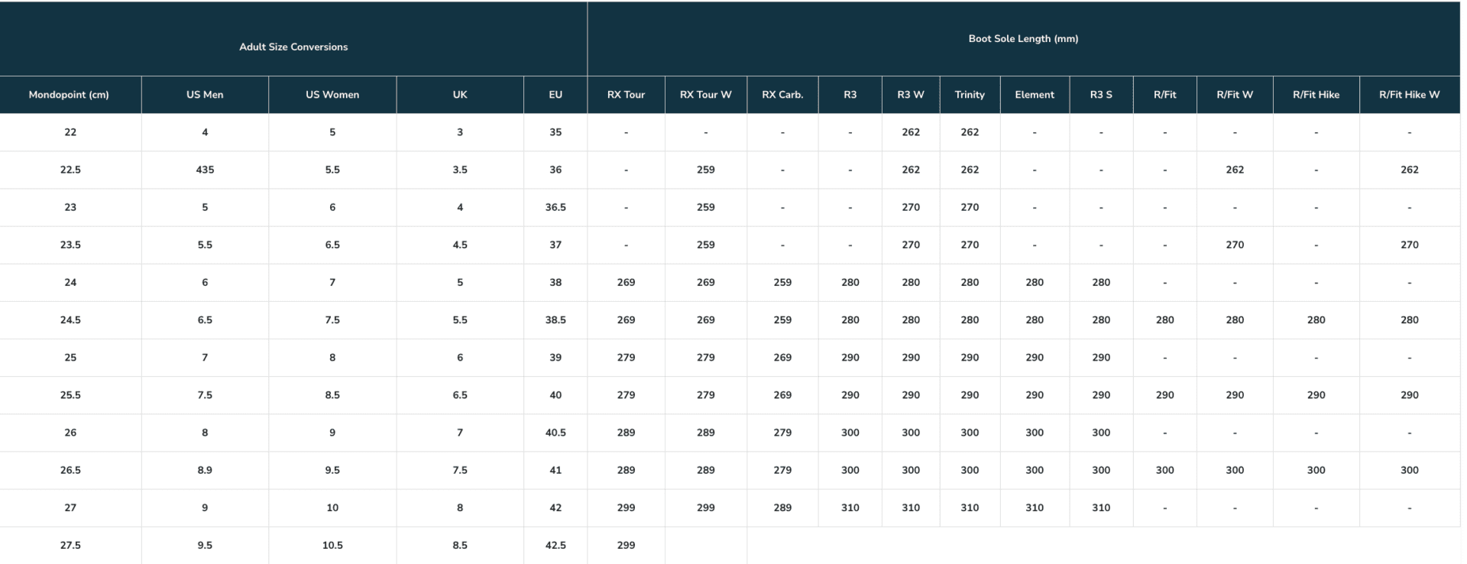Select Mondopoint 22.5 in the first column

click(x=70, y=170)
